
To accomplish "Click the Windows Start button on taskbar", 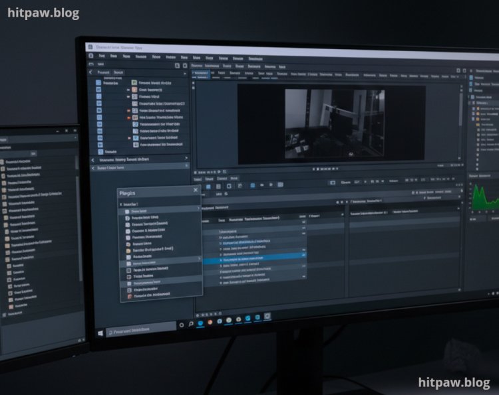I will click(x=101, y=332).
